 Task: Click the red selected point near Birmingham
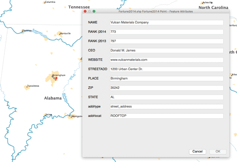[56, 78]
